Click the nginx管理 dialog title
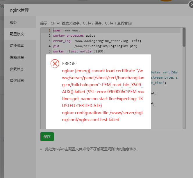Image resolution: width=193 pixels, height=178 pixels. click(x=19, y=10)
